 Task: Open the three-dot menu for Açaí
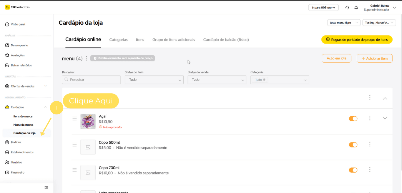click(x=370, y=118)
